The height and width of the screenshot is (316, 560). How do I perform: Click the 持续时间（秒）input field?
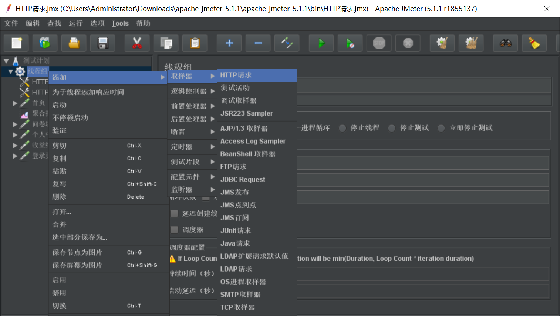click(423, 274)
